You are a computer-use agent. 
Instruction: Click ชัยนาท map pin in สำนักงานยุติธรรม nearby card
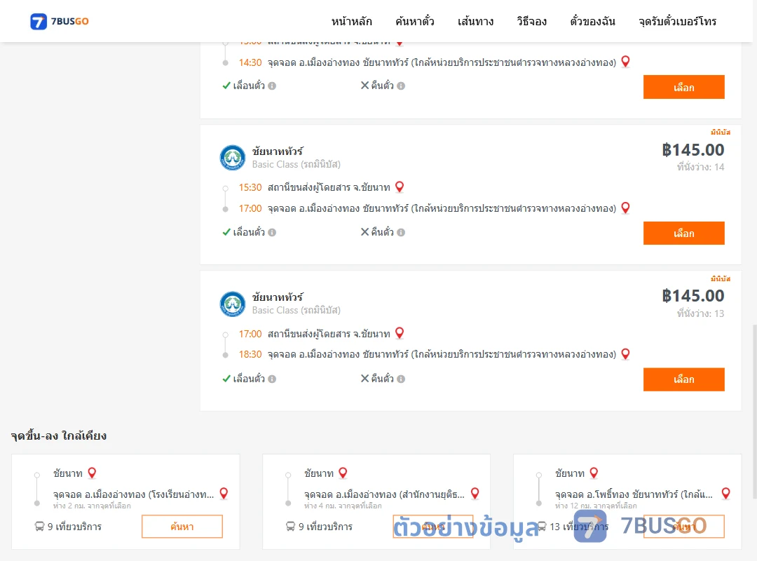(343, 473)
